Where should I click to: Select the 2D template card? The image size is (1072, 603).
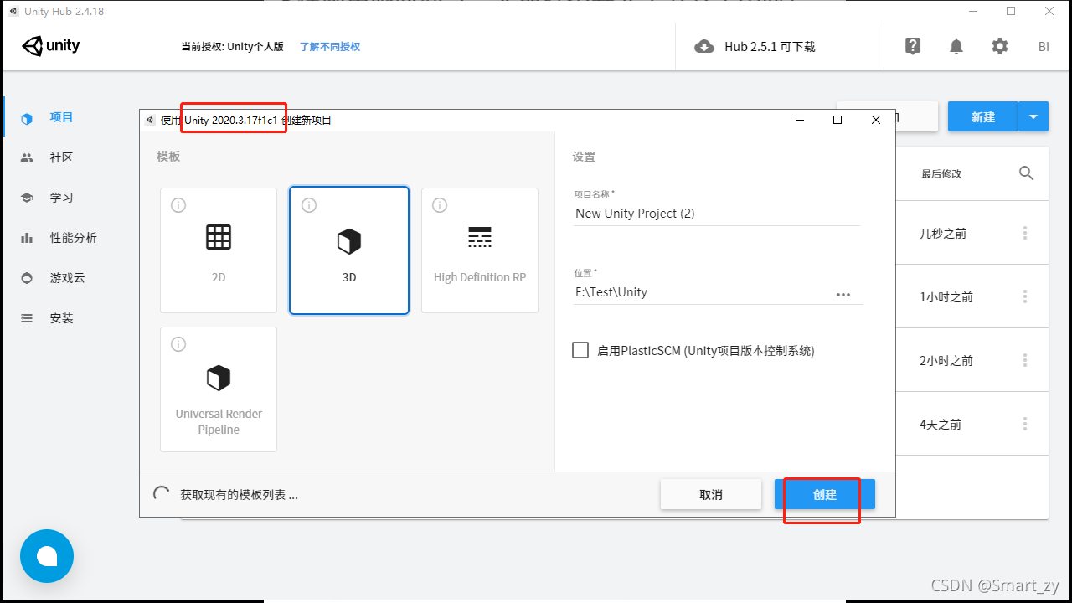[219, 250]
